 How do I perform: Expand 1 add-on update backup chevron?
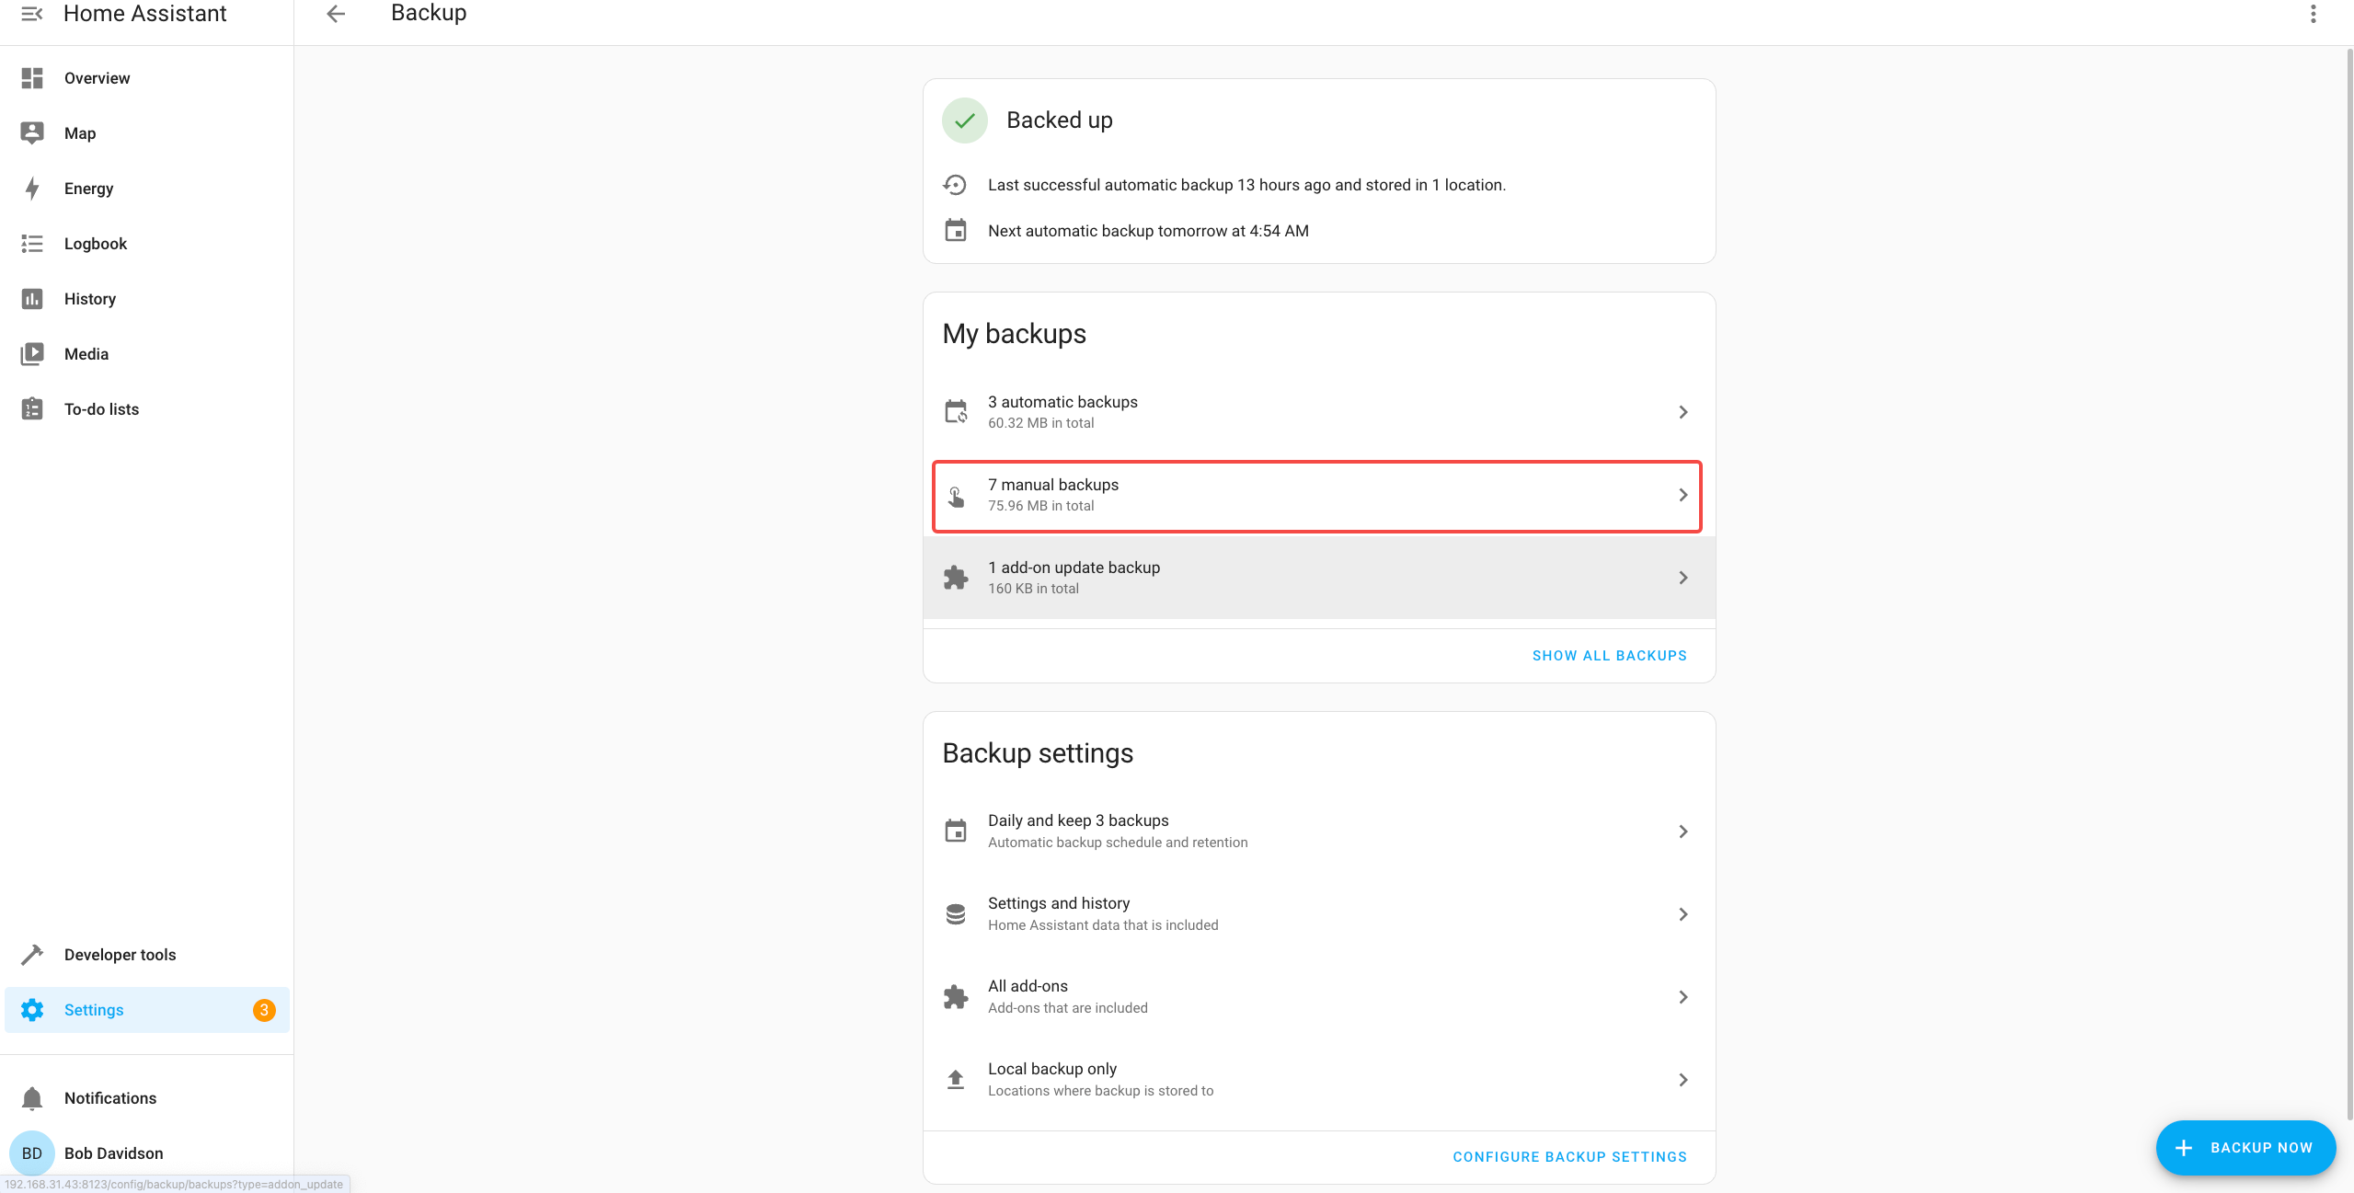[1682, 578]
